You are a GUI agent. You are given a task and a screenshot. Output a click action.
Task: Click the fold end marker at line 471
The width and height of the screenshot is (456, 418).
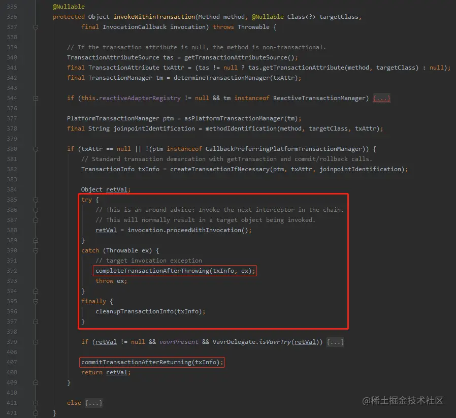click(x=36, y=413)
